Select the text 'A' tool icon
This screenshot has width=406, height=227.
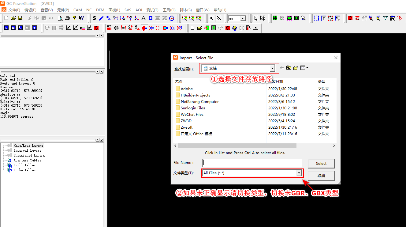coord(143,18)
